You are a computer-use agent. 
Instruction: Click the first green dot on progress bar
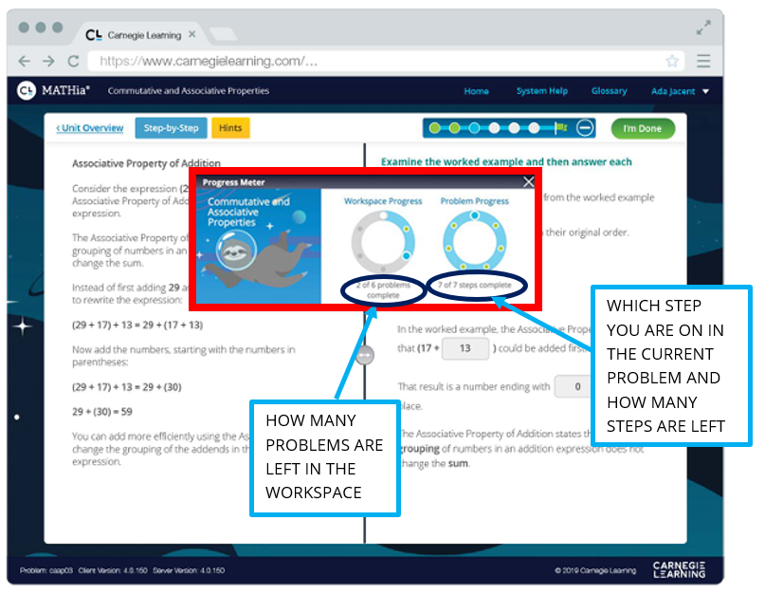[x=434, y=128]
